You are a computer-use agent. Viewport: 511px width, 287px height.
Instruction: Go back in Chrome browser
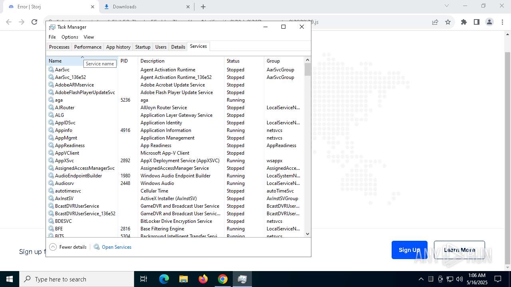[9, 22]
